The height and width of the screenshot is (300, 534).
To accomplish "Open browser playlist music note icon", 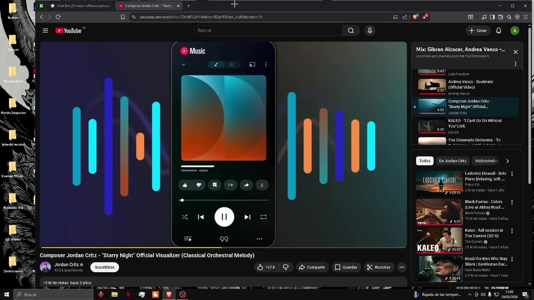I will click(x=484, y=17).
